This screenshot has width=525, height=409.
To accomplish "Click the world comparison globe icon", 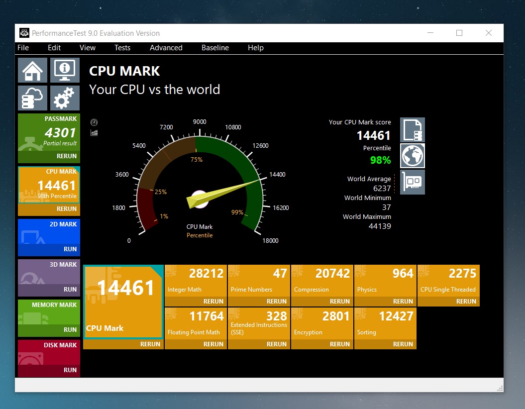I will pos(413,156).
